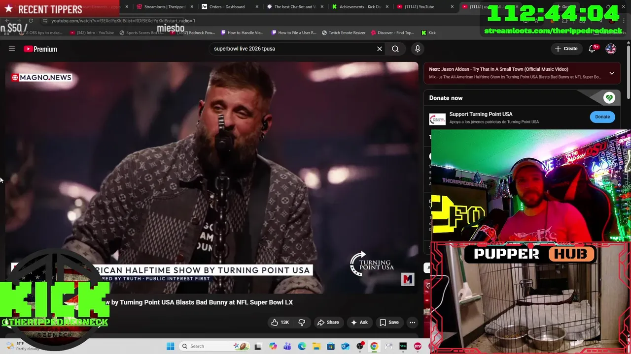Dislike the video with thumbs down
The image size is (631, 354).
(x=302, y=323)
